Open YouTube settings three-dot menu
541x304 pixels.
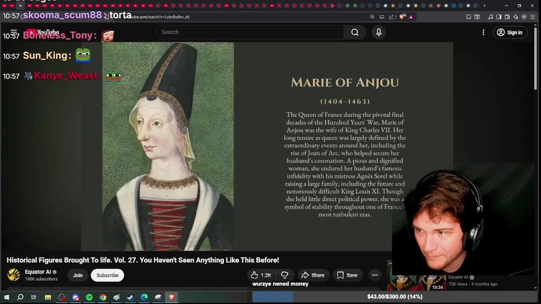pos(484,33)
